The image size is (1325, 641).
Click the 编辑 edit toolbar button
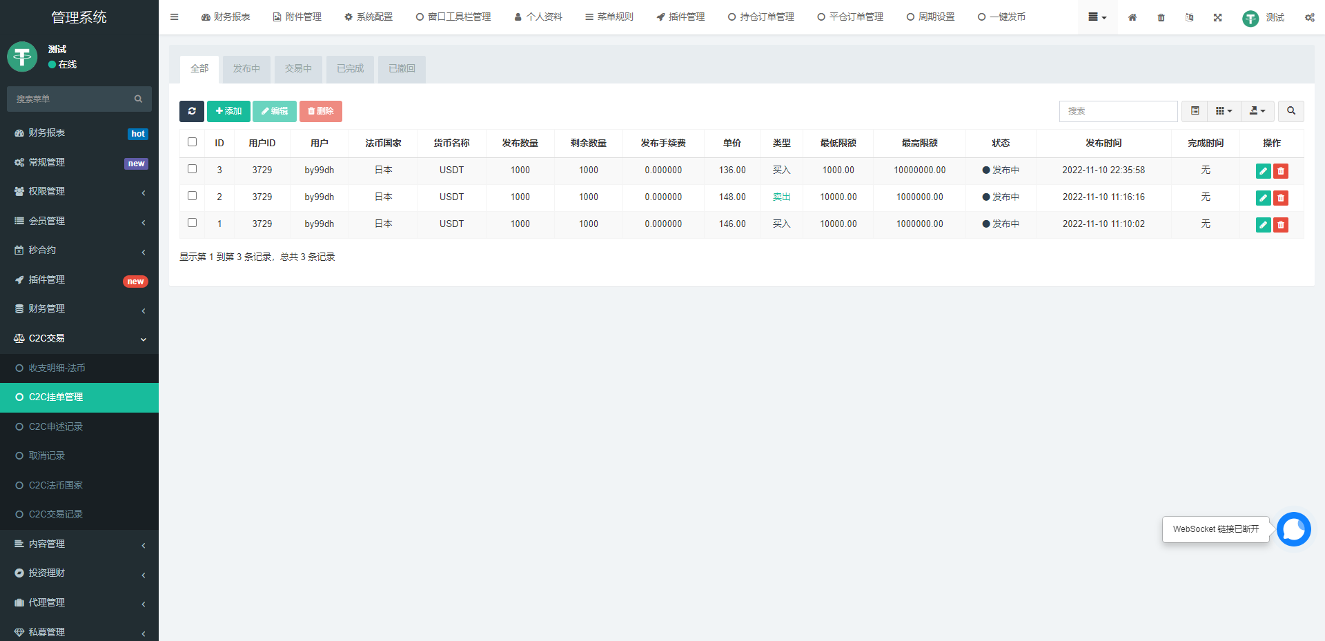click(x=275, y=111)
